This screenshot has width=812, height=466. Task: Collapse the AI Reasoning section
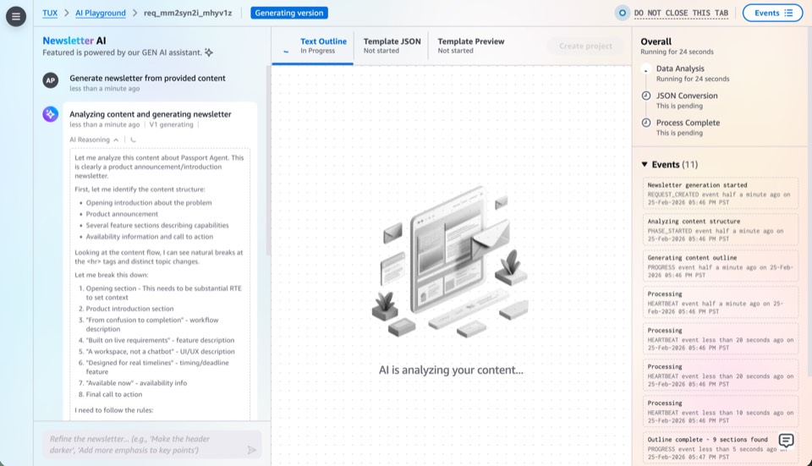tap(94, 140)
